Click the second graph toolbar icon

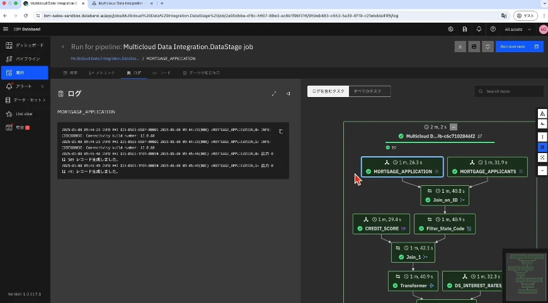(542, 123)
